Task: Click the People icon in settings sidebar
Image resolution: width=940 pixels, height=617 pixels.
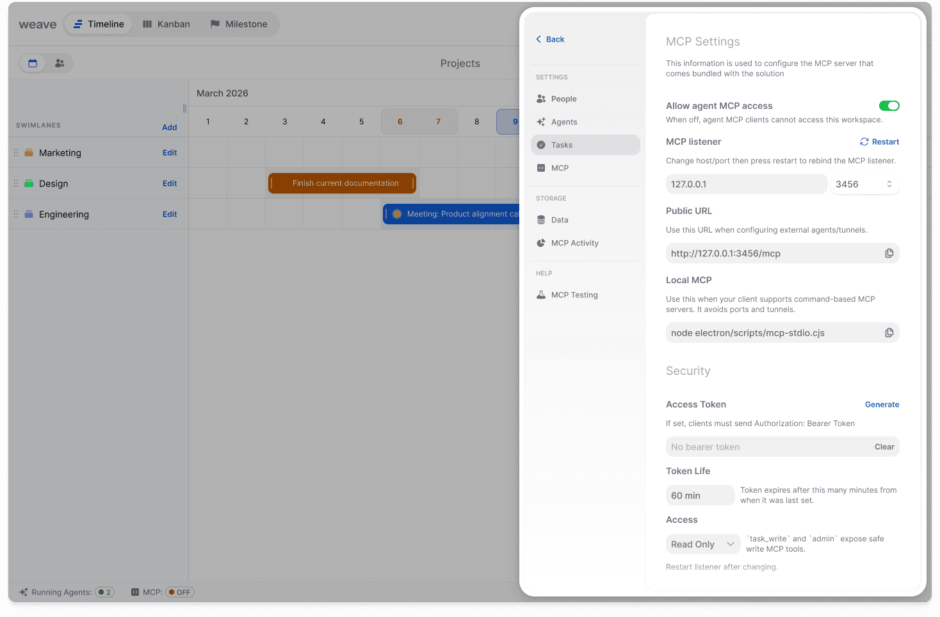Action: coord(541,99)
